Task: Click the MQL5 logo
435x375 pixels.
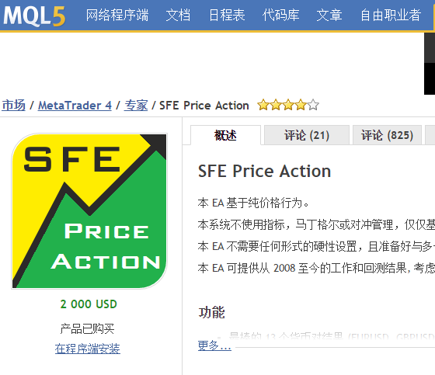Action: coord(34,16)
